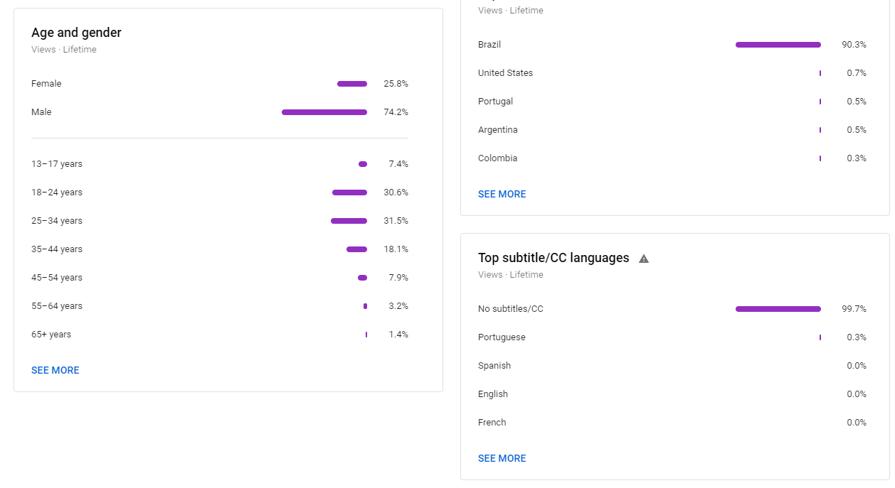This screenshot has height=488, width=895.
Task: Click the 74.2% Male value
Action: tap(396, 112)
